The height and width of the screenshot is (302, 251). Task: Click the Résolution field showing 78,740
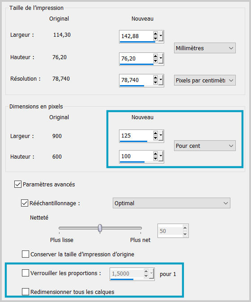coord(136,80)
